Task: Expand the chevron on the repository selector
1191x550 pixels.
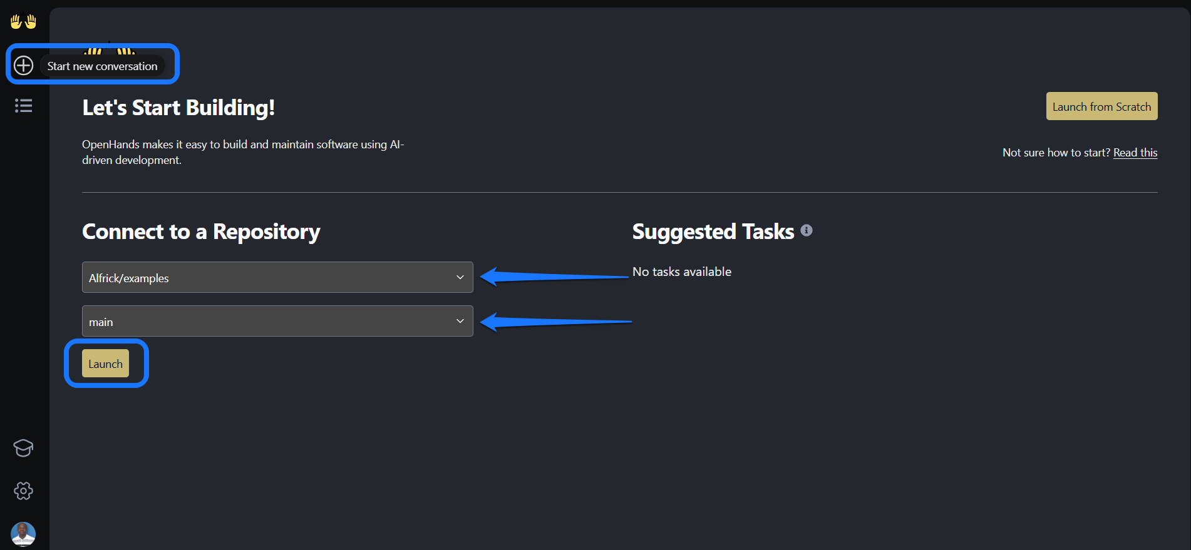Action: pyautogui.click(x=460, y=277)
